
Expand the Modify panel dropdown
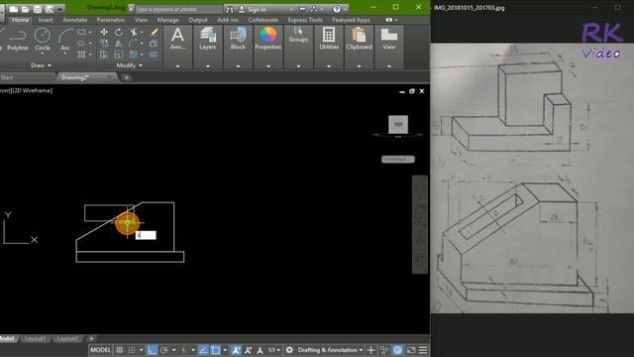[130, 65]
